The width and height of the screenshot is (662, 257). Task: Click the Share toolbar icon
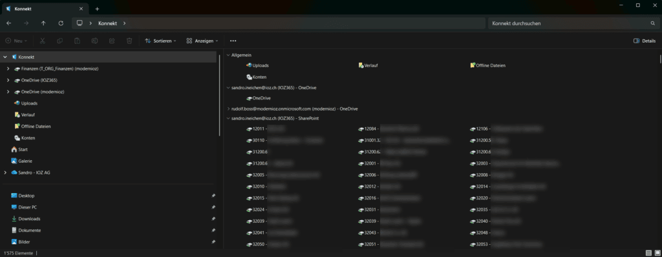pyautogui.click(x=112, y=41)
